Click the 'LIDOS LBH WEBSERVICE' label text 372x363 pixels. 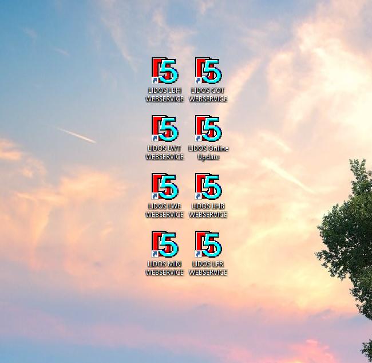165,94
